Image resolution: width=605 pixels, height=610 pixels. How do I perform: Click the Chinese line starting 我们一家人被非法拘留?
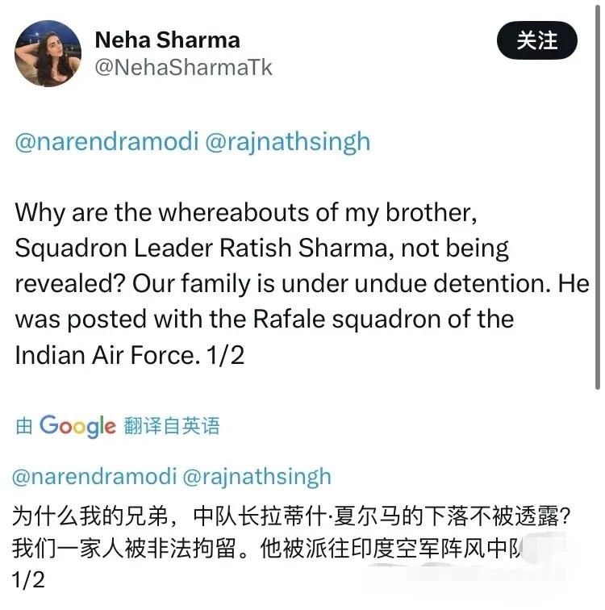269,549
